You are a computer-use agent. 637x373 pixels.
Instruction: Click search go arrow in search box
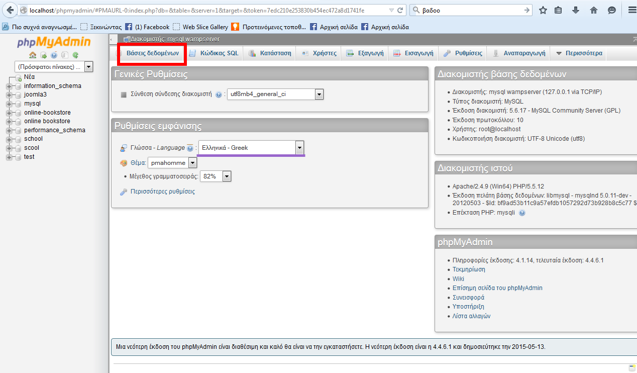[527, 10]
